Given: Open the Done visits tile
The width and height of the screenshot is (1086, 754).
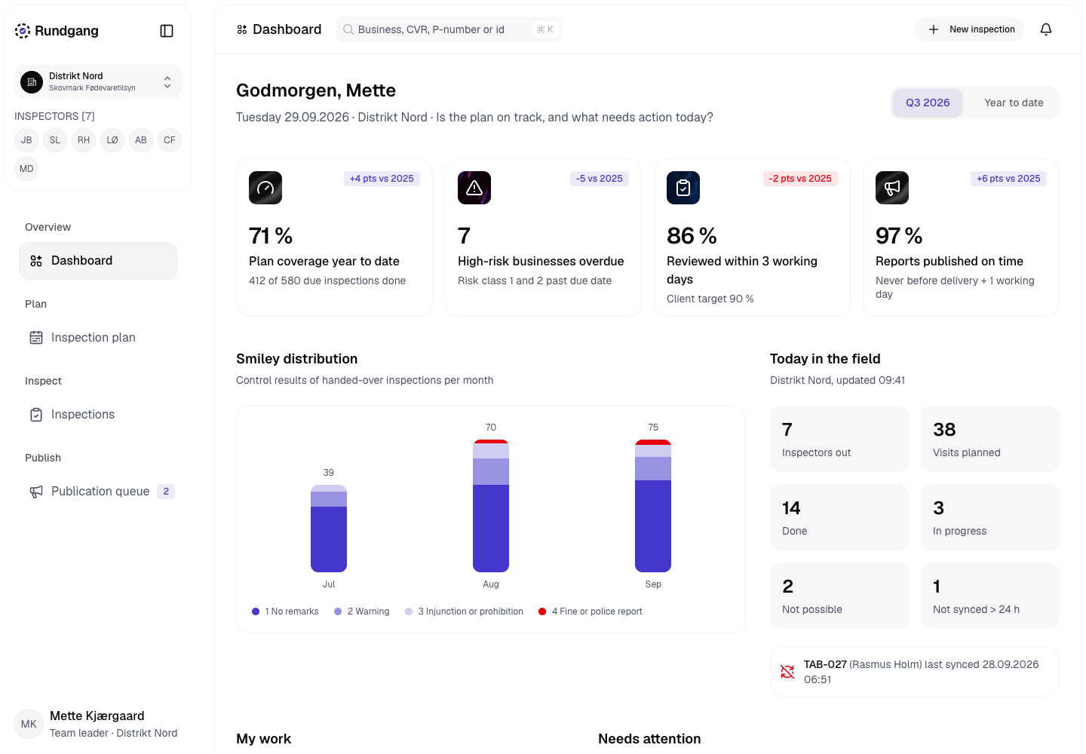Looking at the screenshot, I should [x=839, y=517].
